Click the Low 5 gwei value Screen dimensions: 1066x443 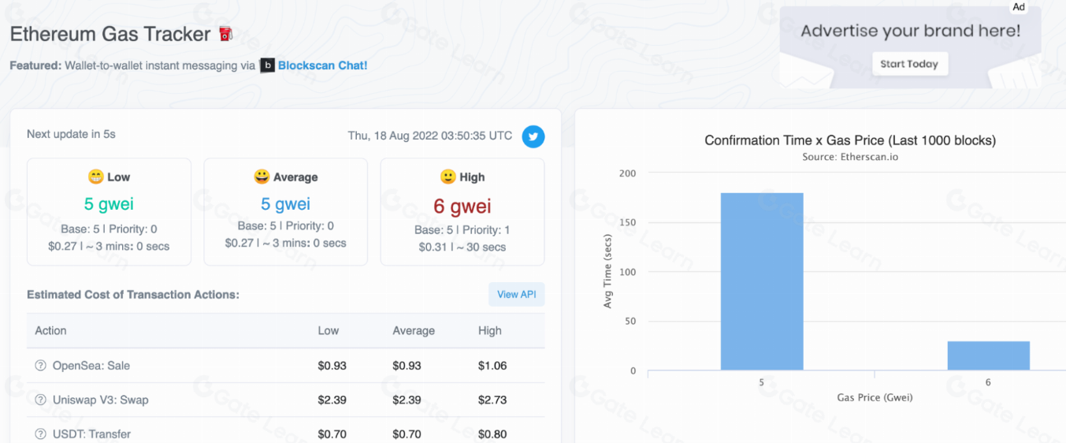[109, 204]
